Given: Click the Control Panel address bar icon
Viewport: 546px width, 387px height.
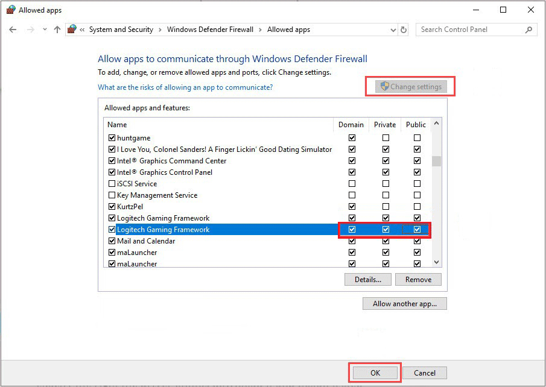Looking at the screenshot, I should coord(72,30).
